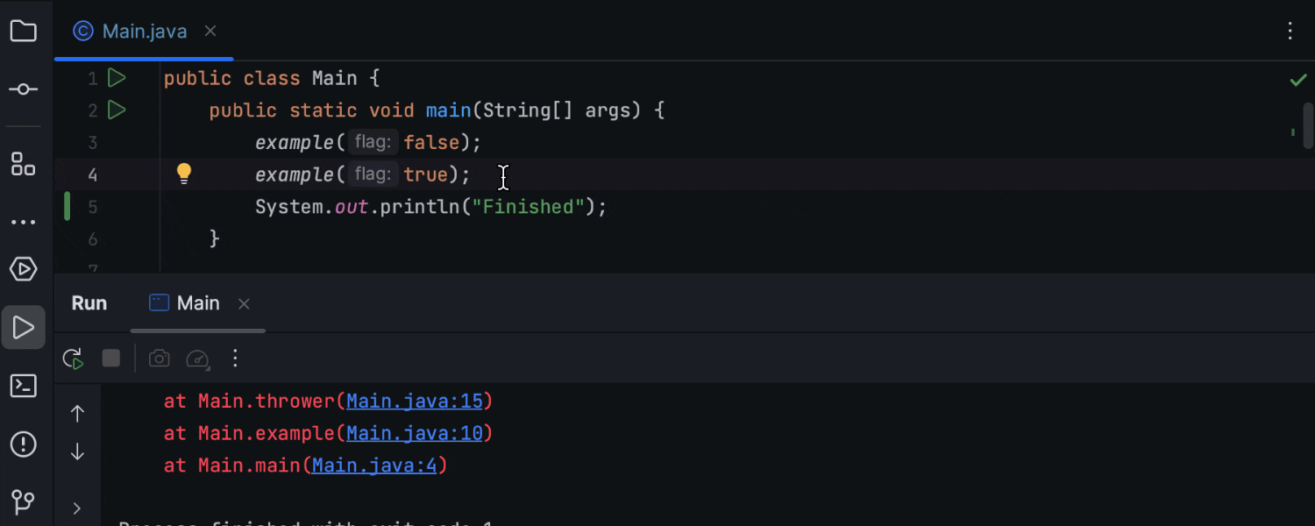Run Main via gutter icon on line 1

click(x=117, y=78)
